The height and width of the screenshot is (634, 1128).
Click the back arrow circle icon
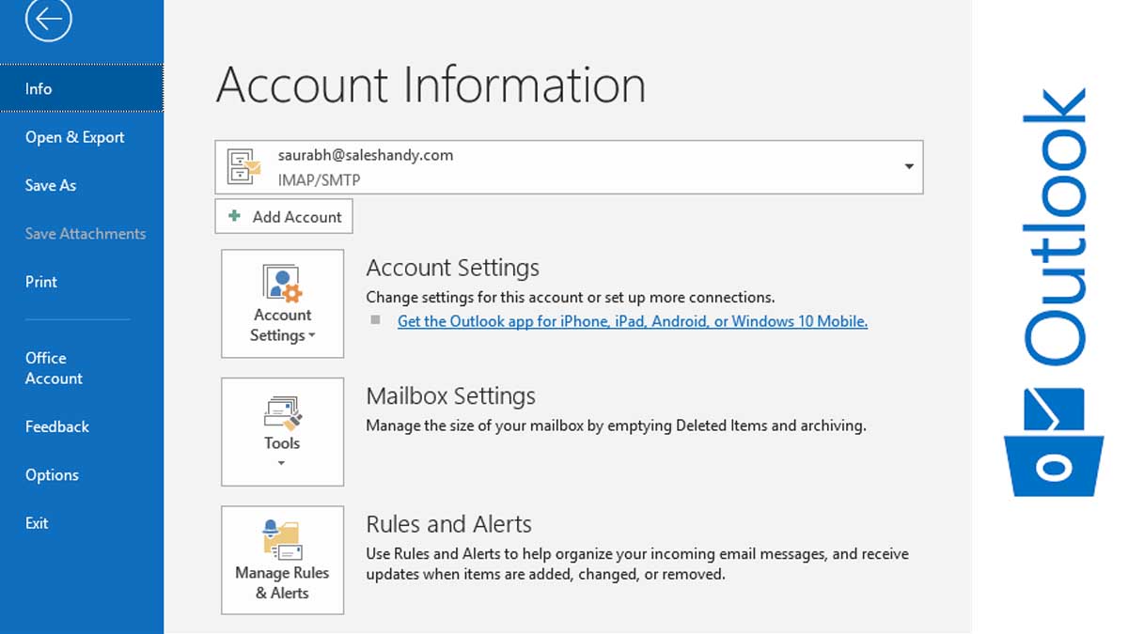[49, 19]
